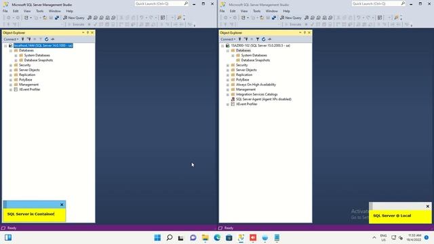The width and height of the screenshot is (434, 244).
Task: Select Database Snapshots in right Object Explorer
Action: click(x=256, y=60)
